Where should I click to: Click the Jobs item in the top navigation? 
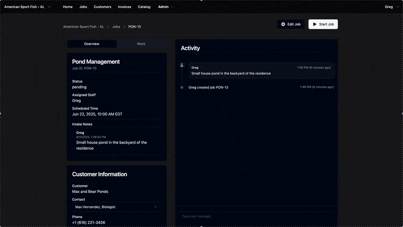point(83,7)
